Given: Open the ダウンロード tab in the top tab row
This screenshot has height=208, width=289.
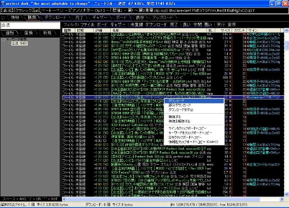Looking at the screenshot, I should (55, 17).
